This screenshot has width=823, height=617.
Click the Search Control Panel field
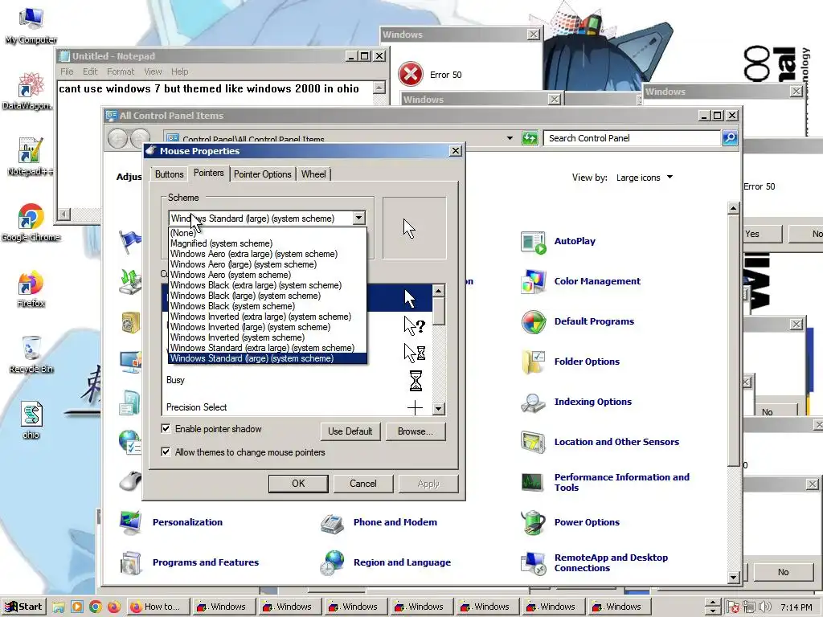click(x=633, y=138)
